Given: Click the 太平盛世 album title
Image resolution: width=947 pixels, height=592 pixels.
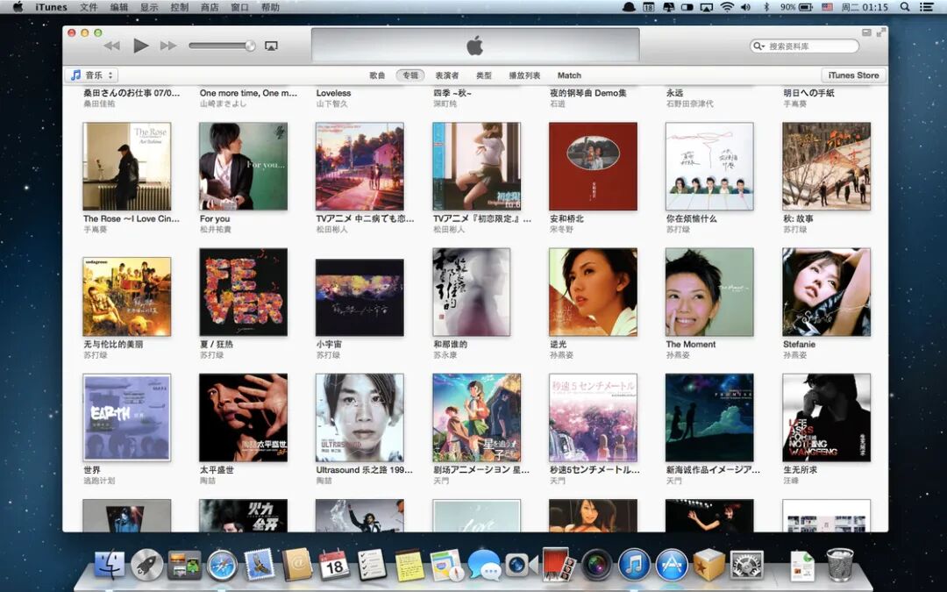Looking at the screenshot, I should click(x=217, y=470).
